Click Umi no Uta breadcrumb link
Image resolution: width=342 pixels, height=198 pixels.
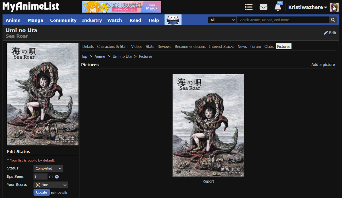click(x=122, y=56)
